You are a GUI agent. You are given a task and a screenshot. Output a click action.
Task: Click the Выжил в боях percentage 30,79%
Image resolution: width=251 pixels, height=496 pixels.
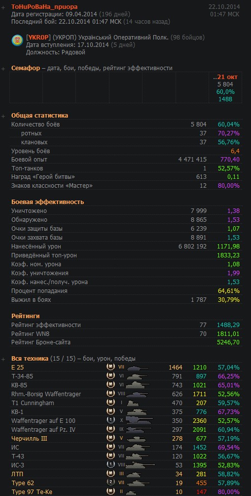click(229, 299)
